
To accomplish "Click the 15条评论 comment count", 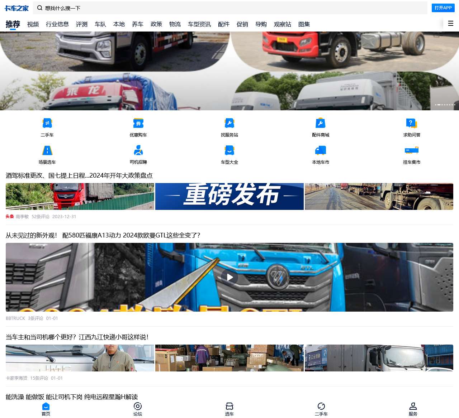I will [x=39, y=378].
